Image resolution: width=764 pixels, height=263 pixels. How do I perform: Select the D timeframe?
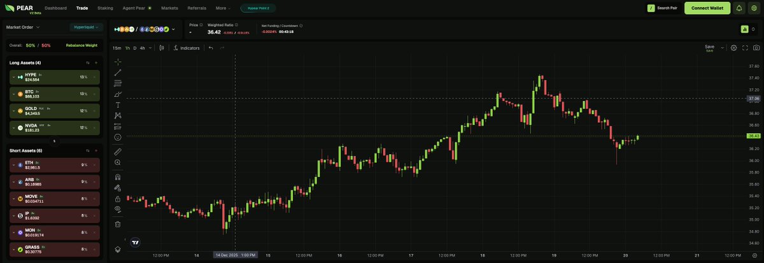point(134,48)
